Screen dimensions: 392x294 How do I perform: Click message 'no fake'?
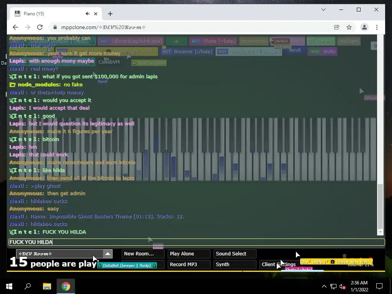(73, 85)
